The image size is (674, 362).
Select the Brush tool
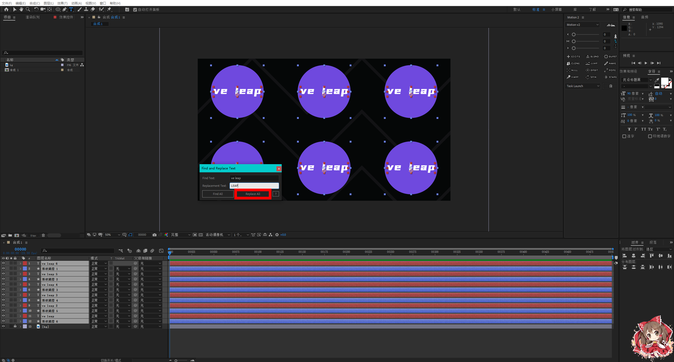point(80,9)
